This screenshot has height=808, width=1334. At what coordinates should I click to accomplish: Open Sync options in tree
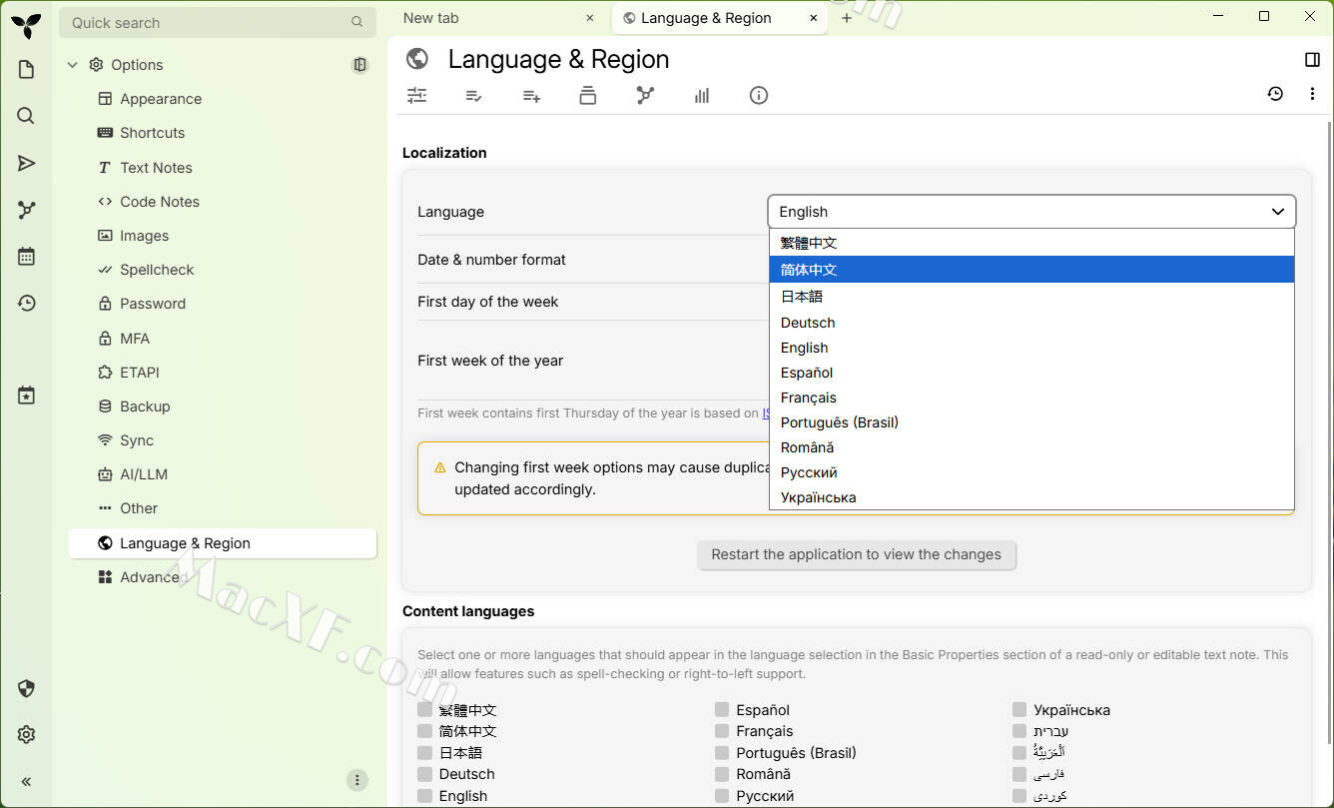224,440
